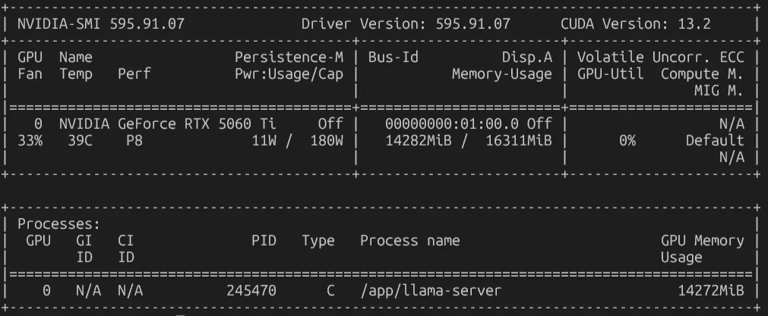Click the process PID 245470
The image size is (768, 316).
251,291
